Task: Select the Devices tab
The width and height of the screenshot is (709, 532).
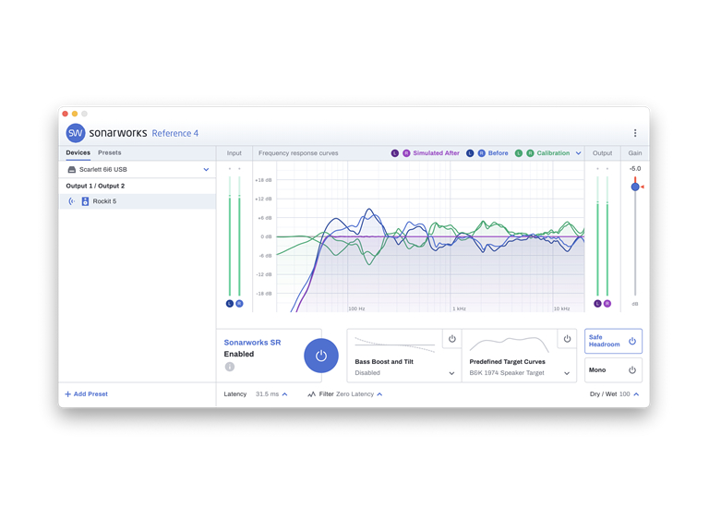Action: 78,153
